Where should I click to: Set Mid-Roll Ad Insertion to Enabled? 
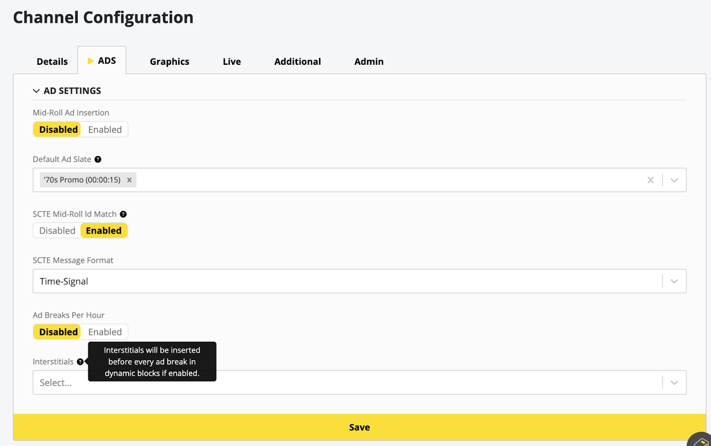point(105,130)
